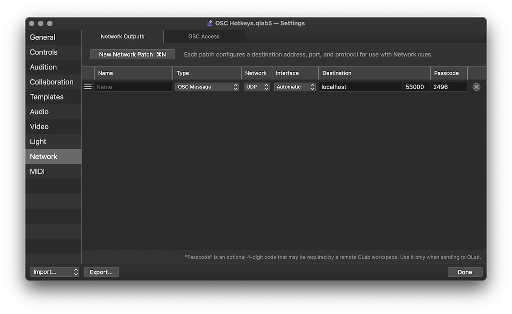Click the localhost destination field

360,87
